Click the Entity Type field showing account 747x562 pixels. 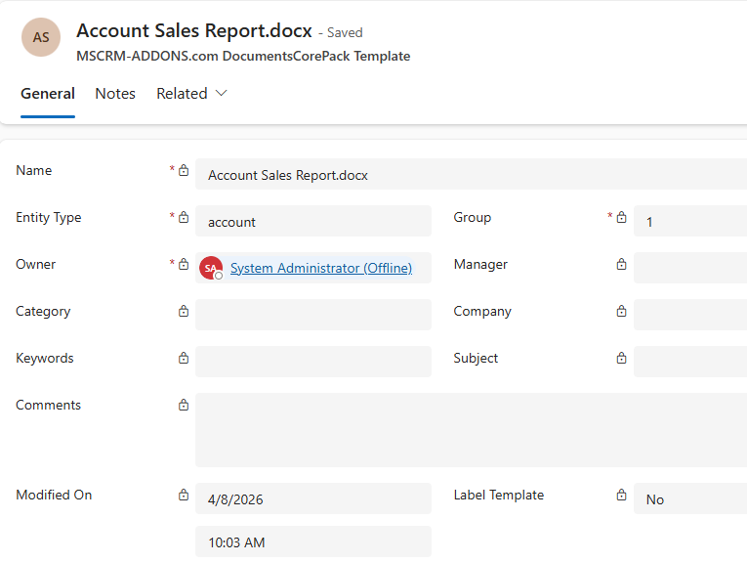click(312, 221)
